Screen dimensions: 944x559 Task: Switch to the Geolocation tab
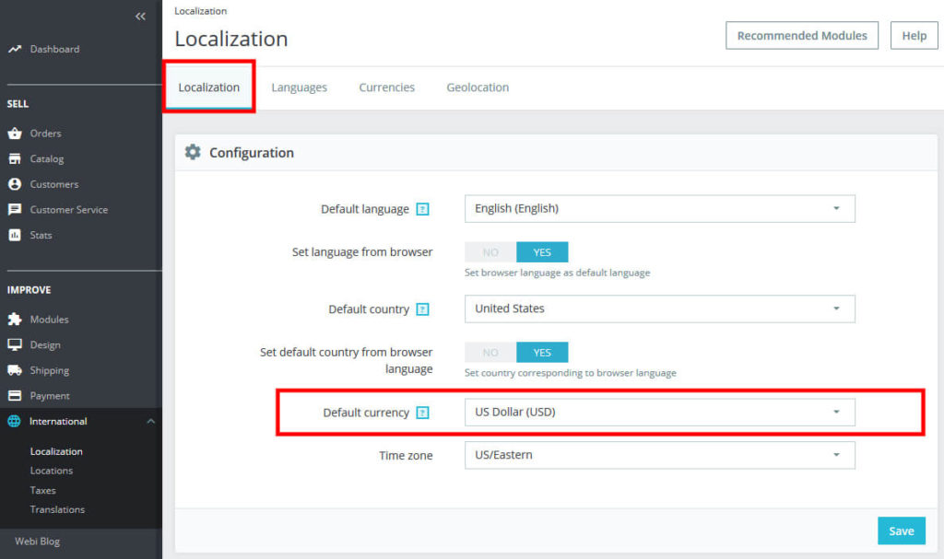[478, 87]
